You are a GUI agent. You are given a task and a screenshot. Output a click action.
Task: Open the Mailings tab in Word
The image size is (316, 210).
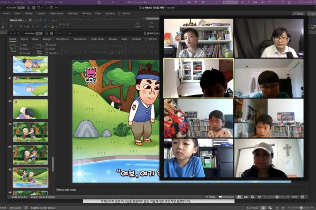73,14
